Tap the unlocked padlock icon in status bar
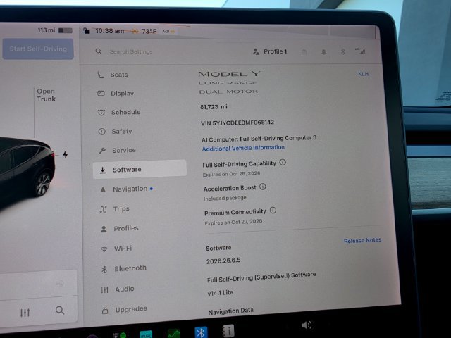The width and height of the screenshot is (451, 338). (x=87, y=30)
